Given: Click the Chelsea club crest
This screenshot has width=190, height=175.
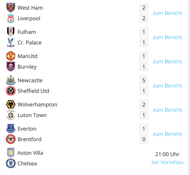Looking at the screenshot, I should coord(11,163).
